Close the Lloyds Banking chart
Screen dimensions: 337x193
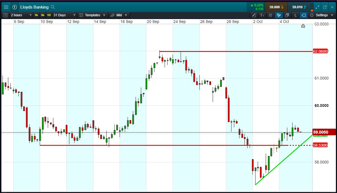tap(332, 7)
